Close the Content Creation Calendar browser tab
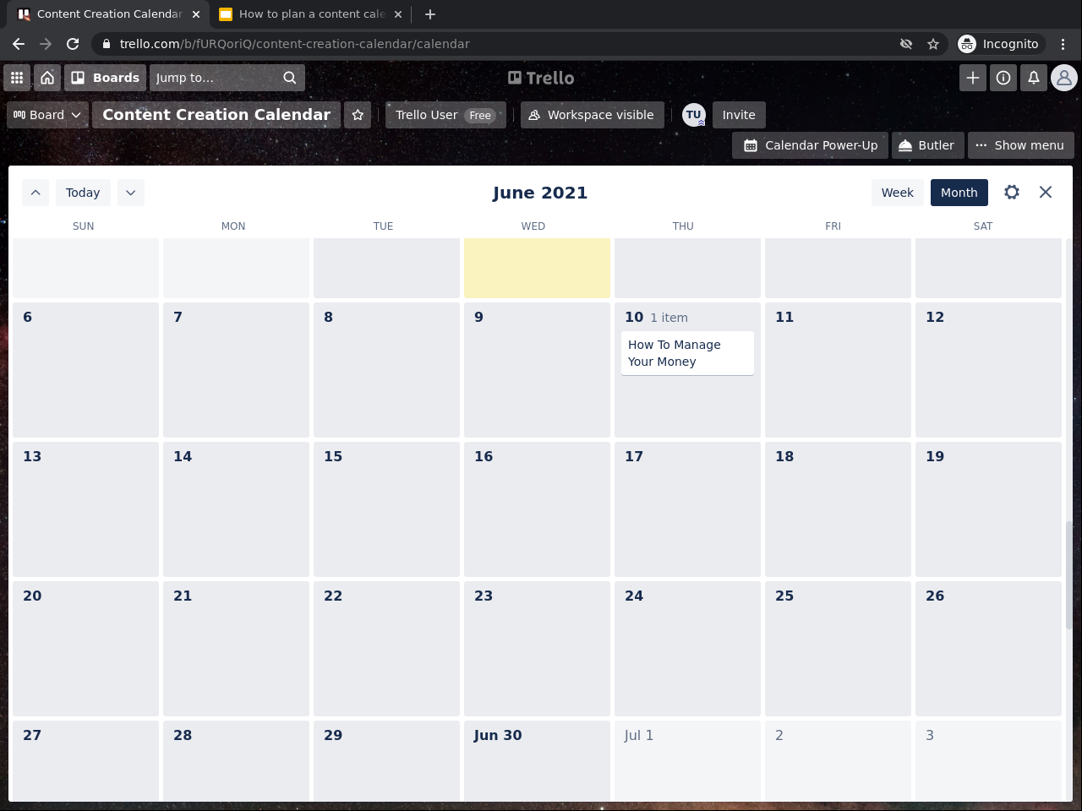 tap(195, 14)
